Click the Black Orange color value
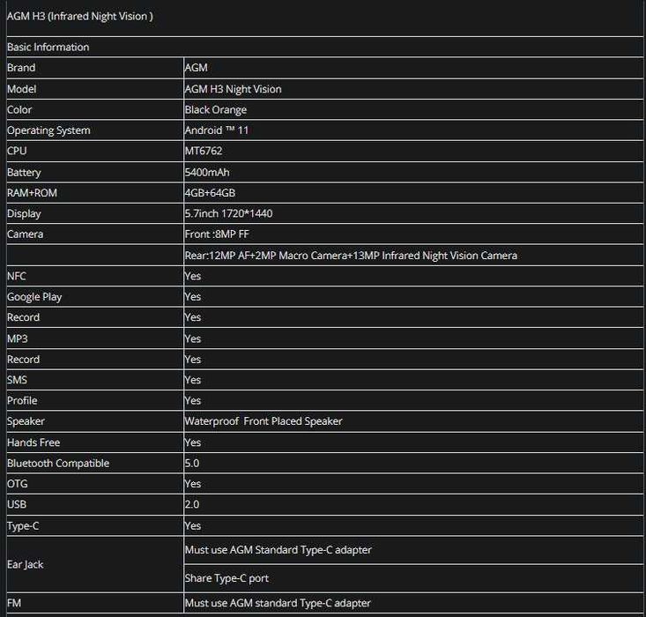The width and height of the screenshot is (646, 617). point(215,110)
